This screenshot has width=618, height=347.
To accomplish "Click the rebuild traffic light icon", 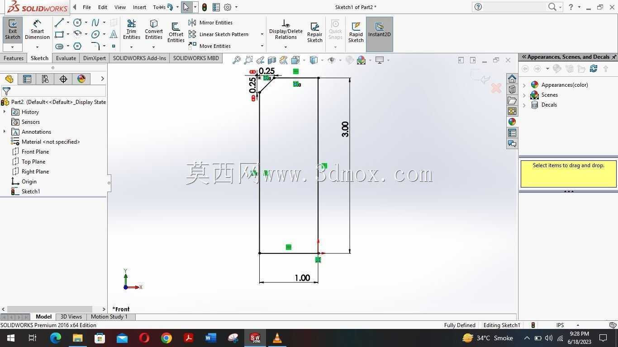I will pyautogui.click(x=204, y=7).
